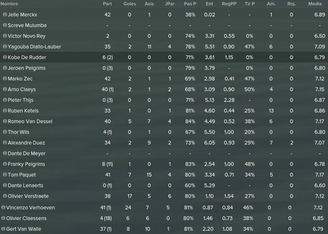
Task: Open Arno Claeys player profile
Action: [x=22, y=89]
